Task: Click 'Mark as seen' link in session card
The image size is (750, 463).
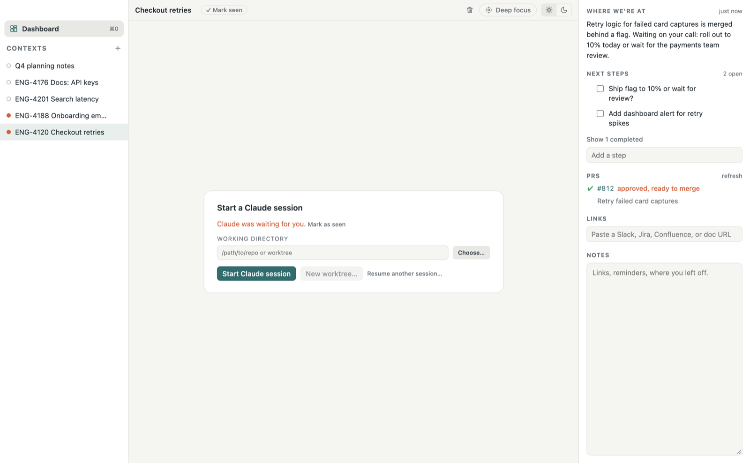Action: 327,224
